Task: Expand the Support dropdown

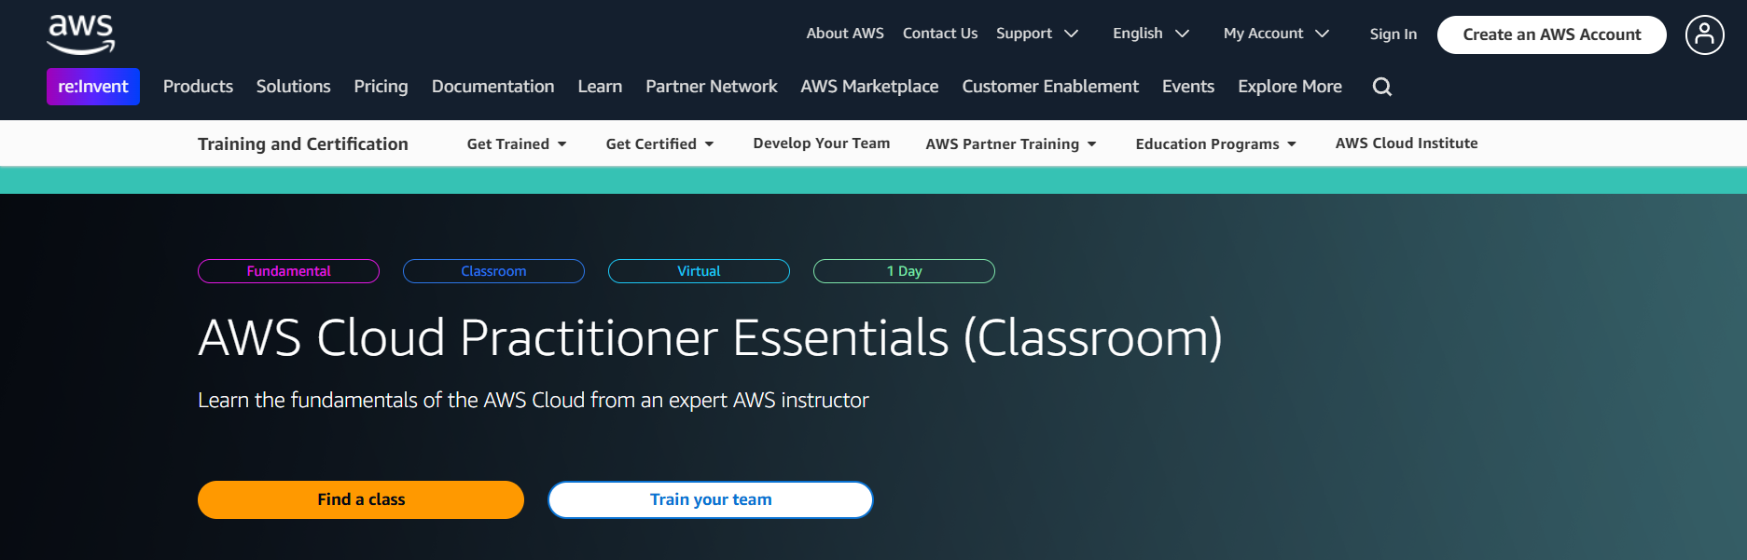Action: tap(1037, 34)
